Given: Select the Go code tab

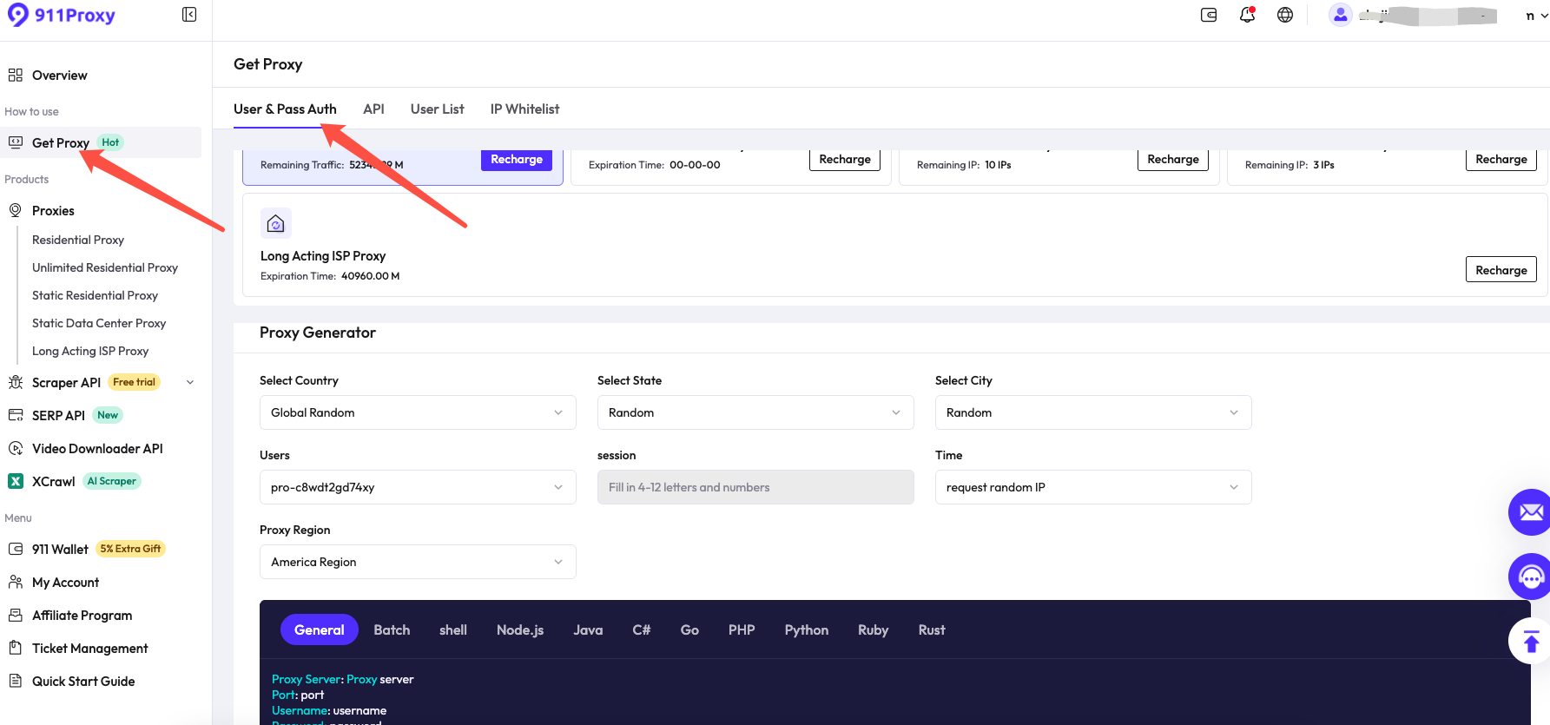Looking at the screenshot, I should [689, 629].
